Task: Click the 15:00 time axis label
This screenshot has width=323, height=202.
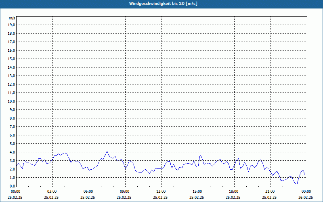Action: (x=198, y=191)
